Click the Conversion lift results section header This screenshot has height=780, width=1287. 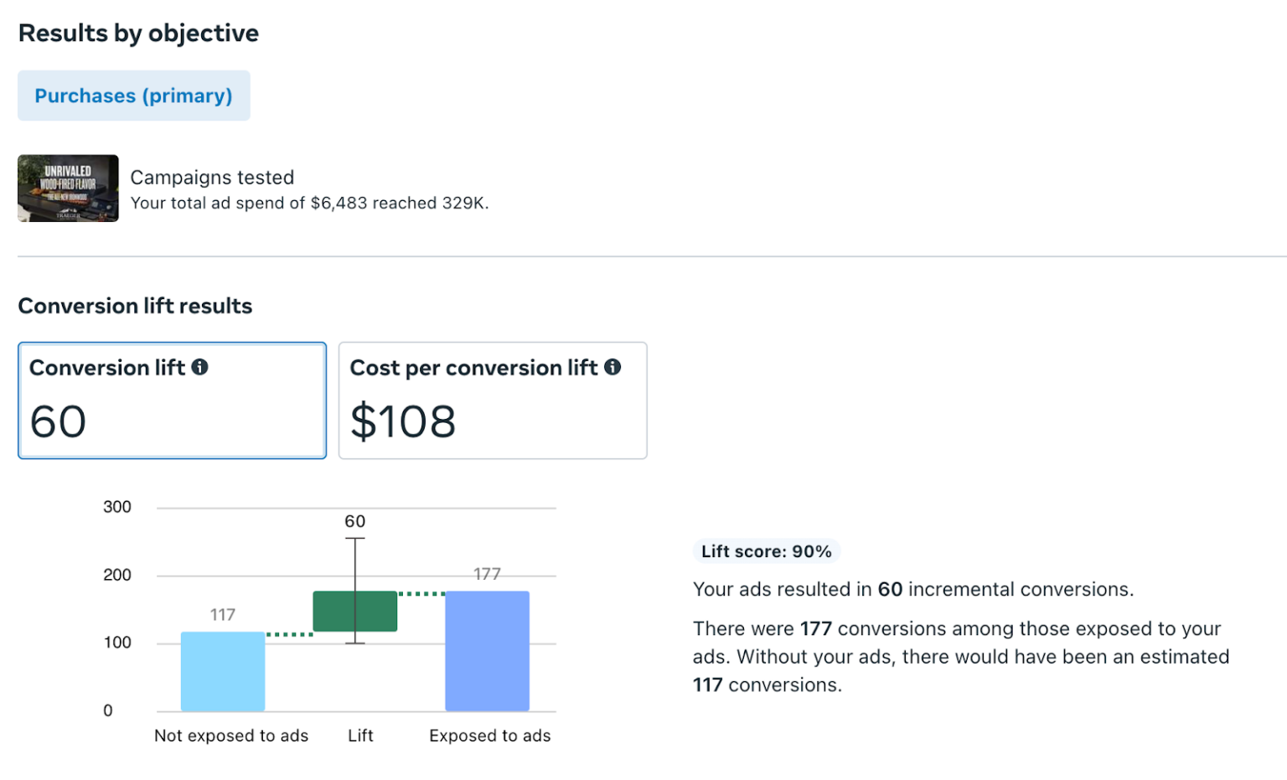pyautogui.click(x=135, y=306)
